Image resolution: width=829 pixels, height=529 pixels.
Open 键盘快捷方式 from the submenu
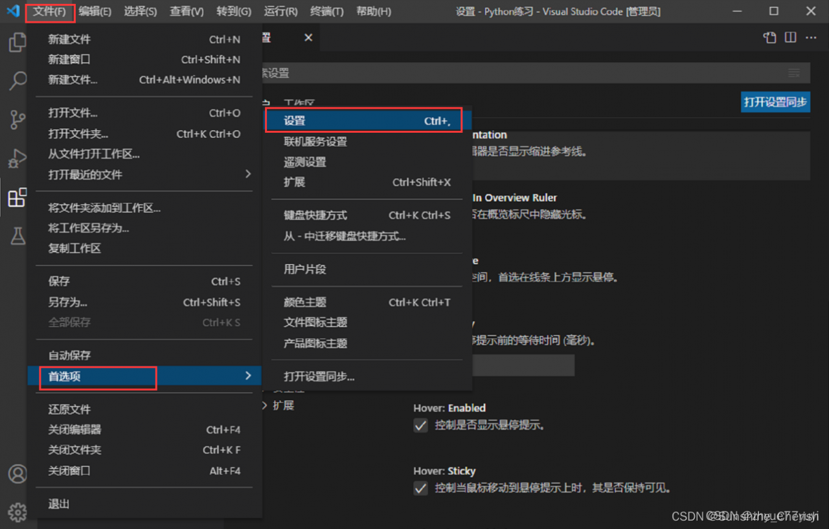pyautogui.click(x=367, y=215)
